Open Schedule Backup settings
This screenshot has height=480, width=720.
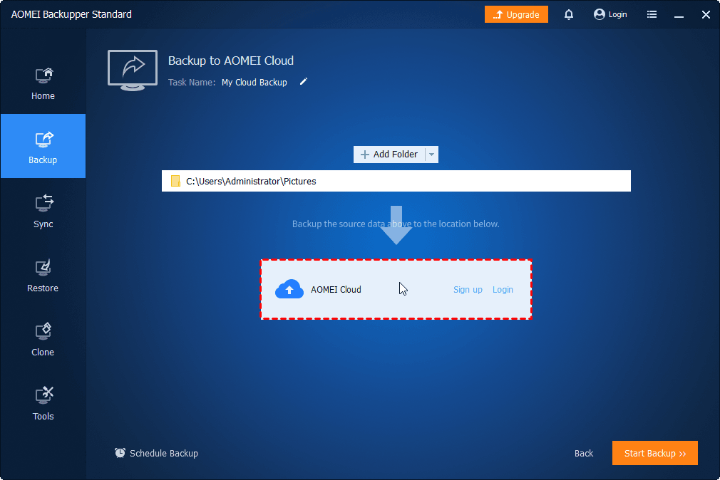(156, 453)
